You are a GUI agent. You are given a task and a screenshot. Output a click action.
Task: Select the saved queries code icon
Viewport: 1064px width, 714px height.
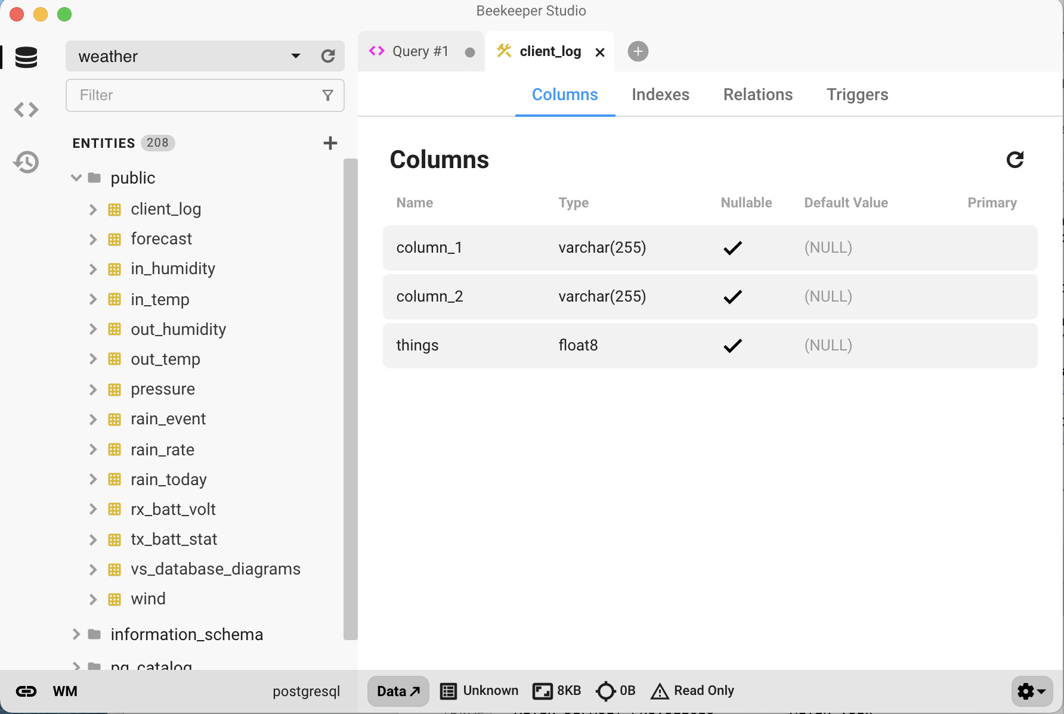point(26,109)
